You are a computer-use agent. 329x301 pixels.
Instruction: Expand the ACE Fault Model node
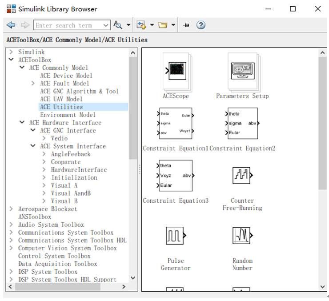pos(33,84)
